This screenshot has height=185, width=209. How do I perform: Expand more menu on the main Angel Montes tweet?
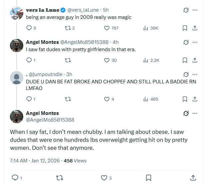click(x=195, y=113)
